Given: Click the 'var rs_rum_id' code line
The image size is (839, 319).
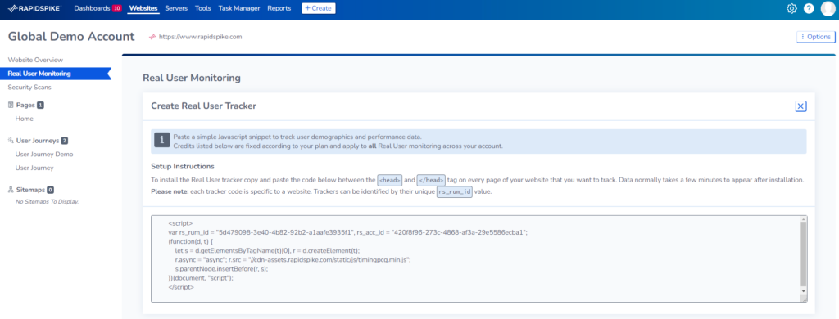Looking at the screenshot, I should point(347,232).
